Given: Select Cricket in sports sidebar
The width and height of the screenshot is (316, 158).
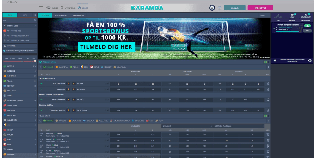Looking at the screenshot, I should click(x=10, y=130).
